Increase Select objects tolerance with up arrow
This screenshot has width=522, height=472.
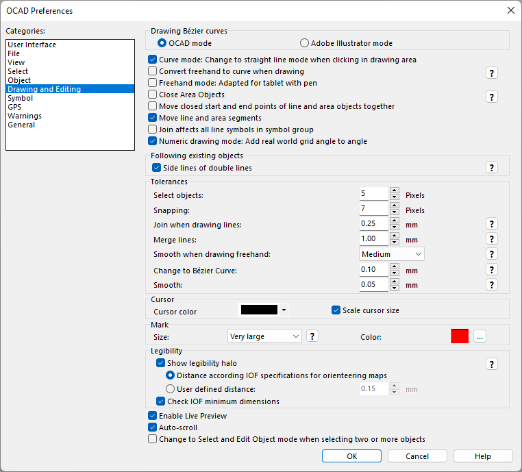click(395, 190)
